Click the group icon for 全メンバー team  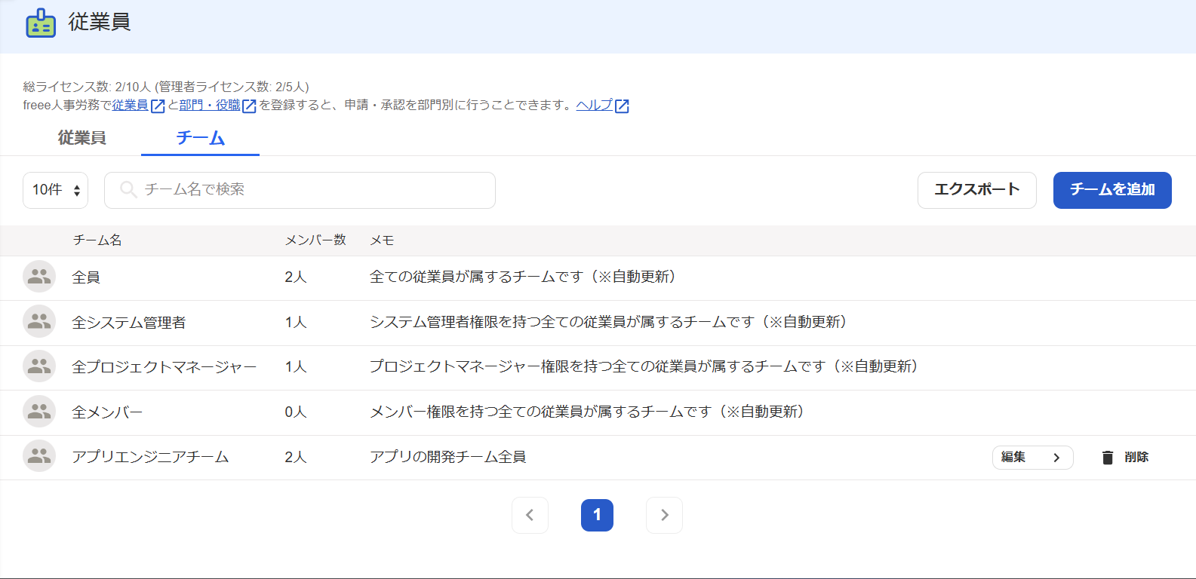(x=39, y=412)
